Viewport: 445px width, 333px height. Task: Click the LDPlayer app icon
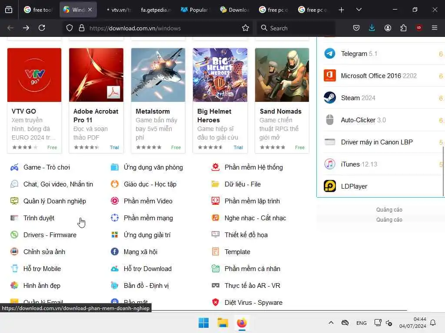[330, 186]
